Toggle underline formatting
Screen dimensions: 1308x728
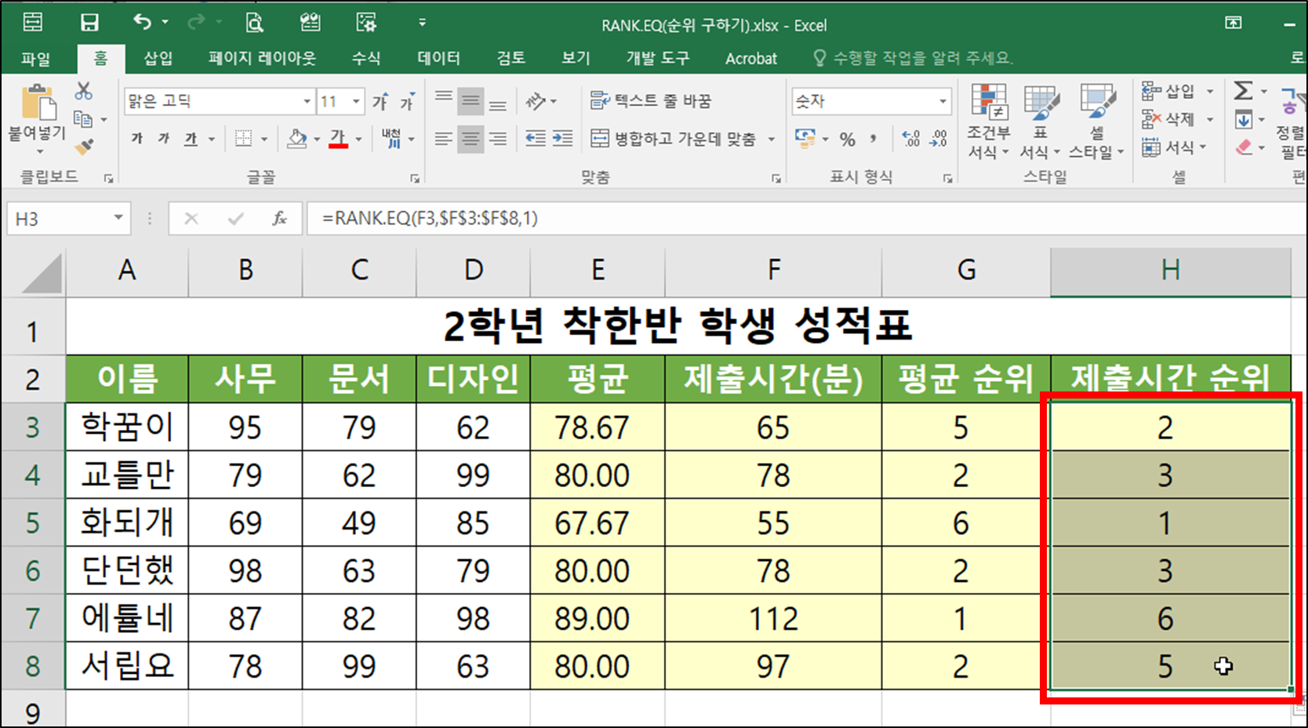pyautogui.click(x=189, y=139)
